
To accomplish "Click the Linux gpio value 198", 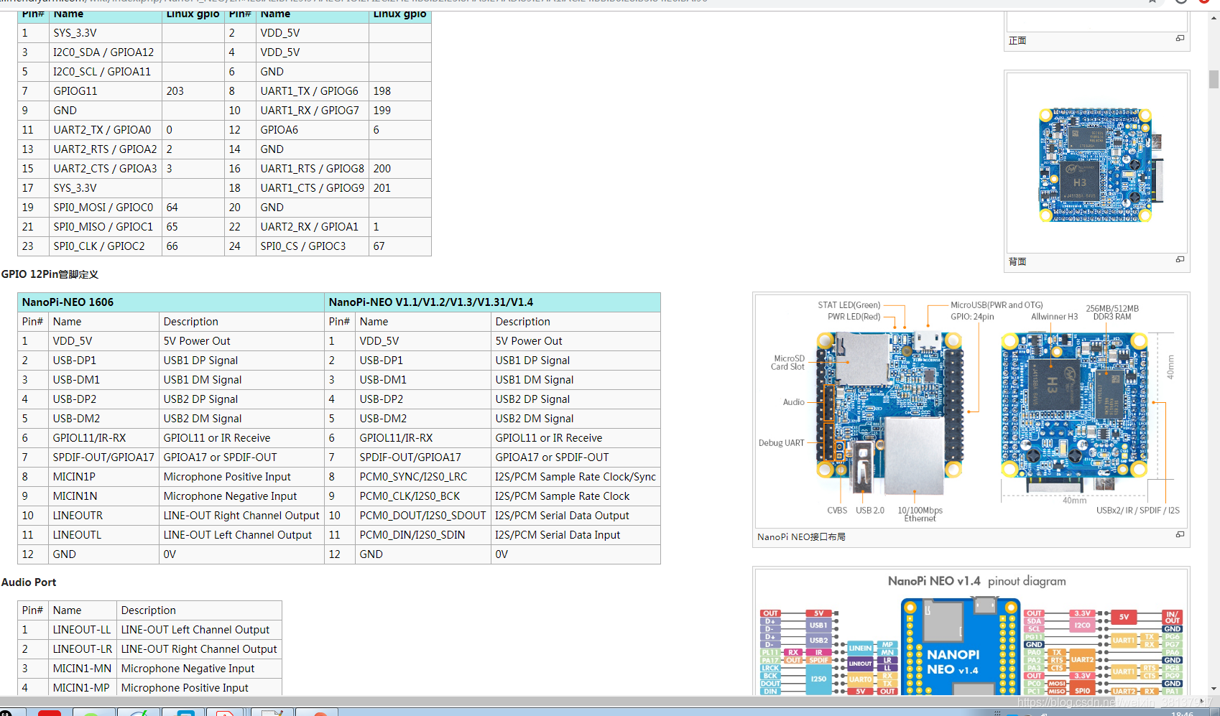I will pos(399,91).
